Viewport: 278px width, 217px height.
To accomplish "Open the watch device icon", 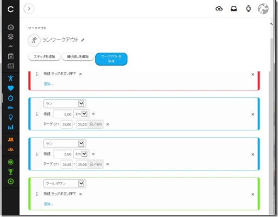I will tap(248, 9).
